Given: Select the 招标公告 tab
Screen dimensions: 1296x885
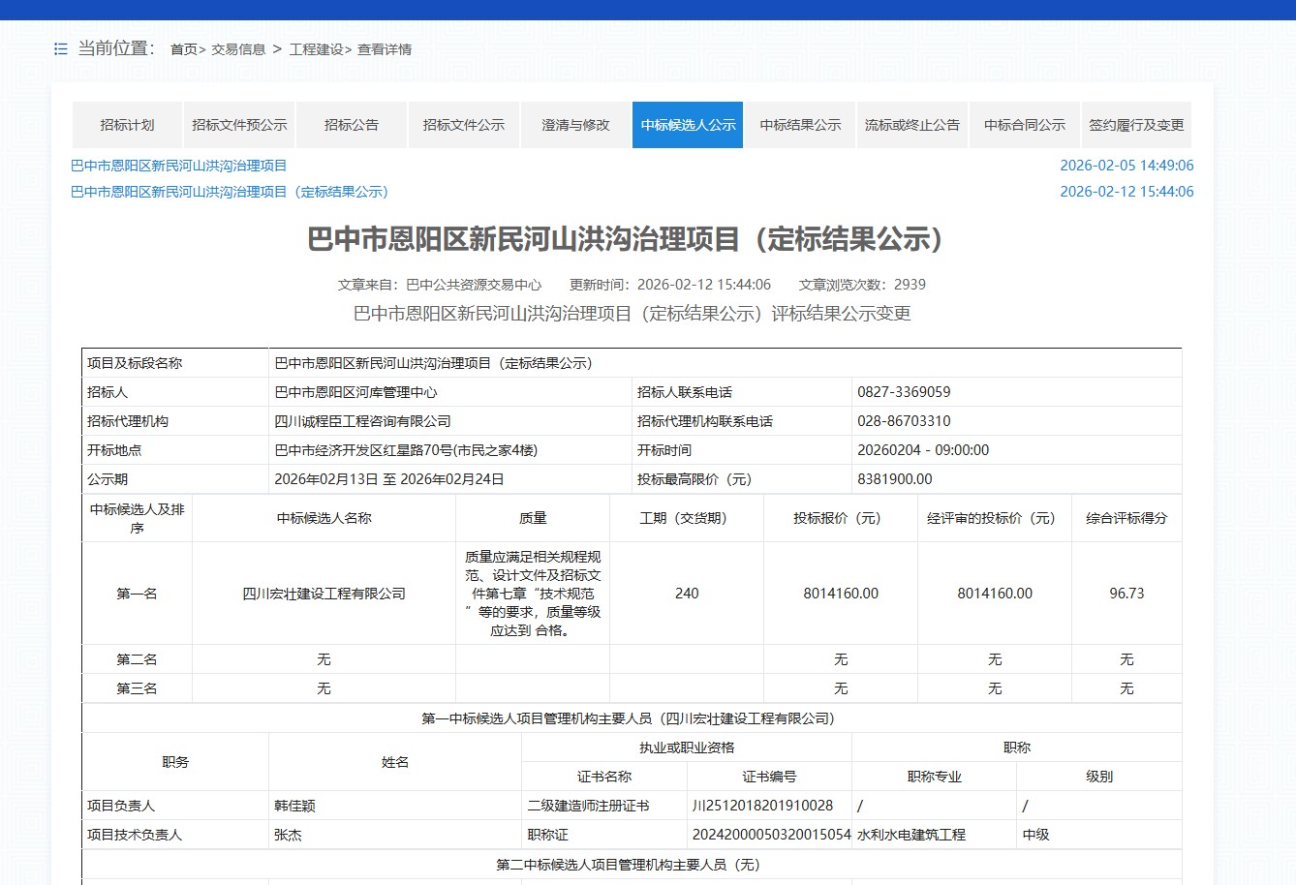Looking at the screenshot, I should click(352, 125).
